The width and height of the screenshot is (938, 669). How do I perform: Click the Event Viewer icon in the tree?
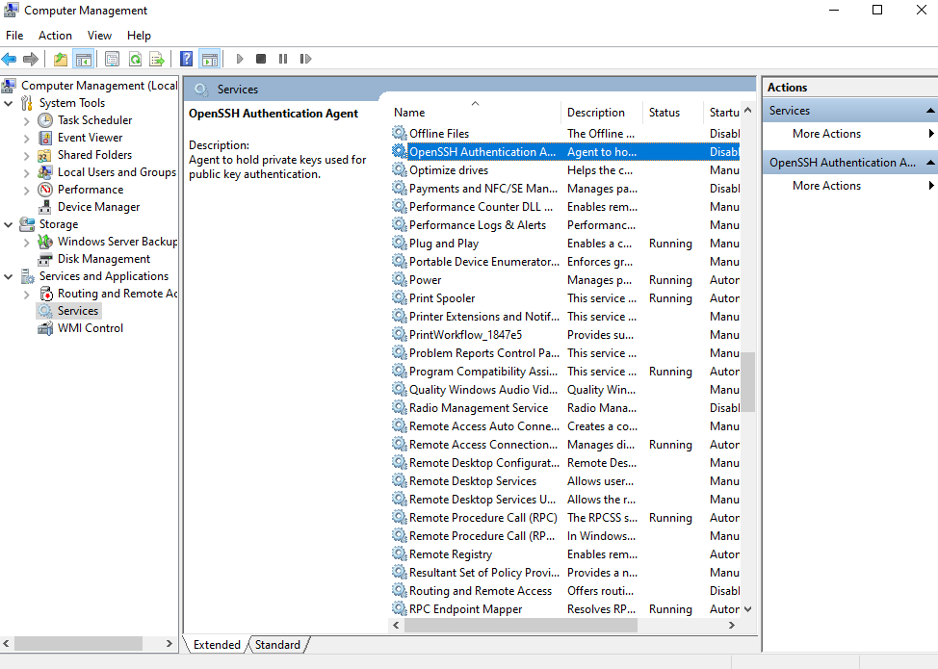pos(45,138)
